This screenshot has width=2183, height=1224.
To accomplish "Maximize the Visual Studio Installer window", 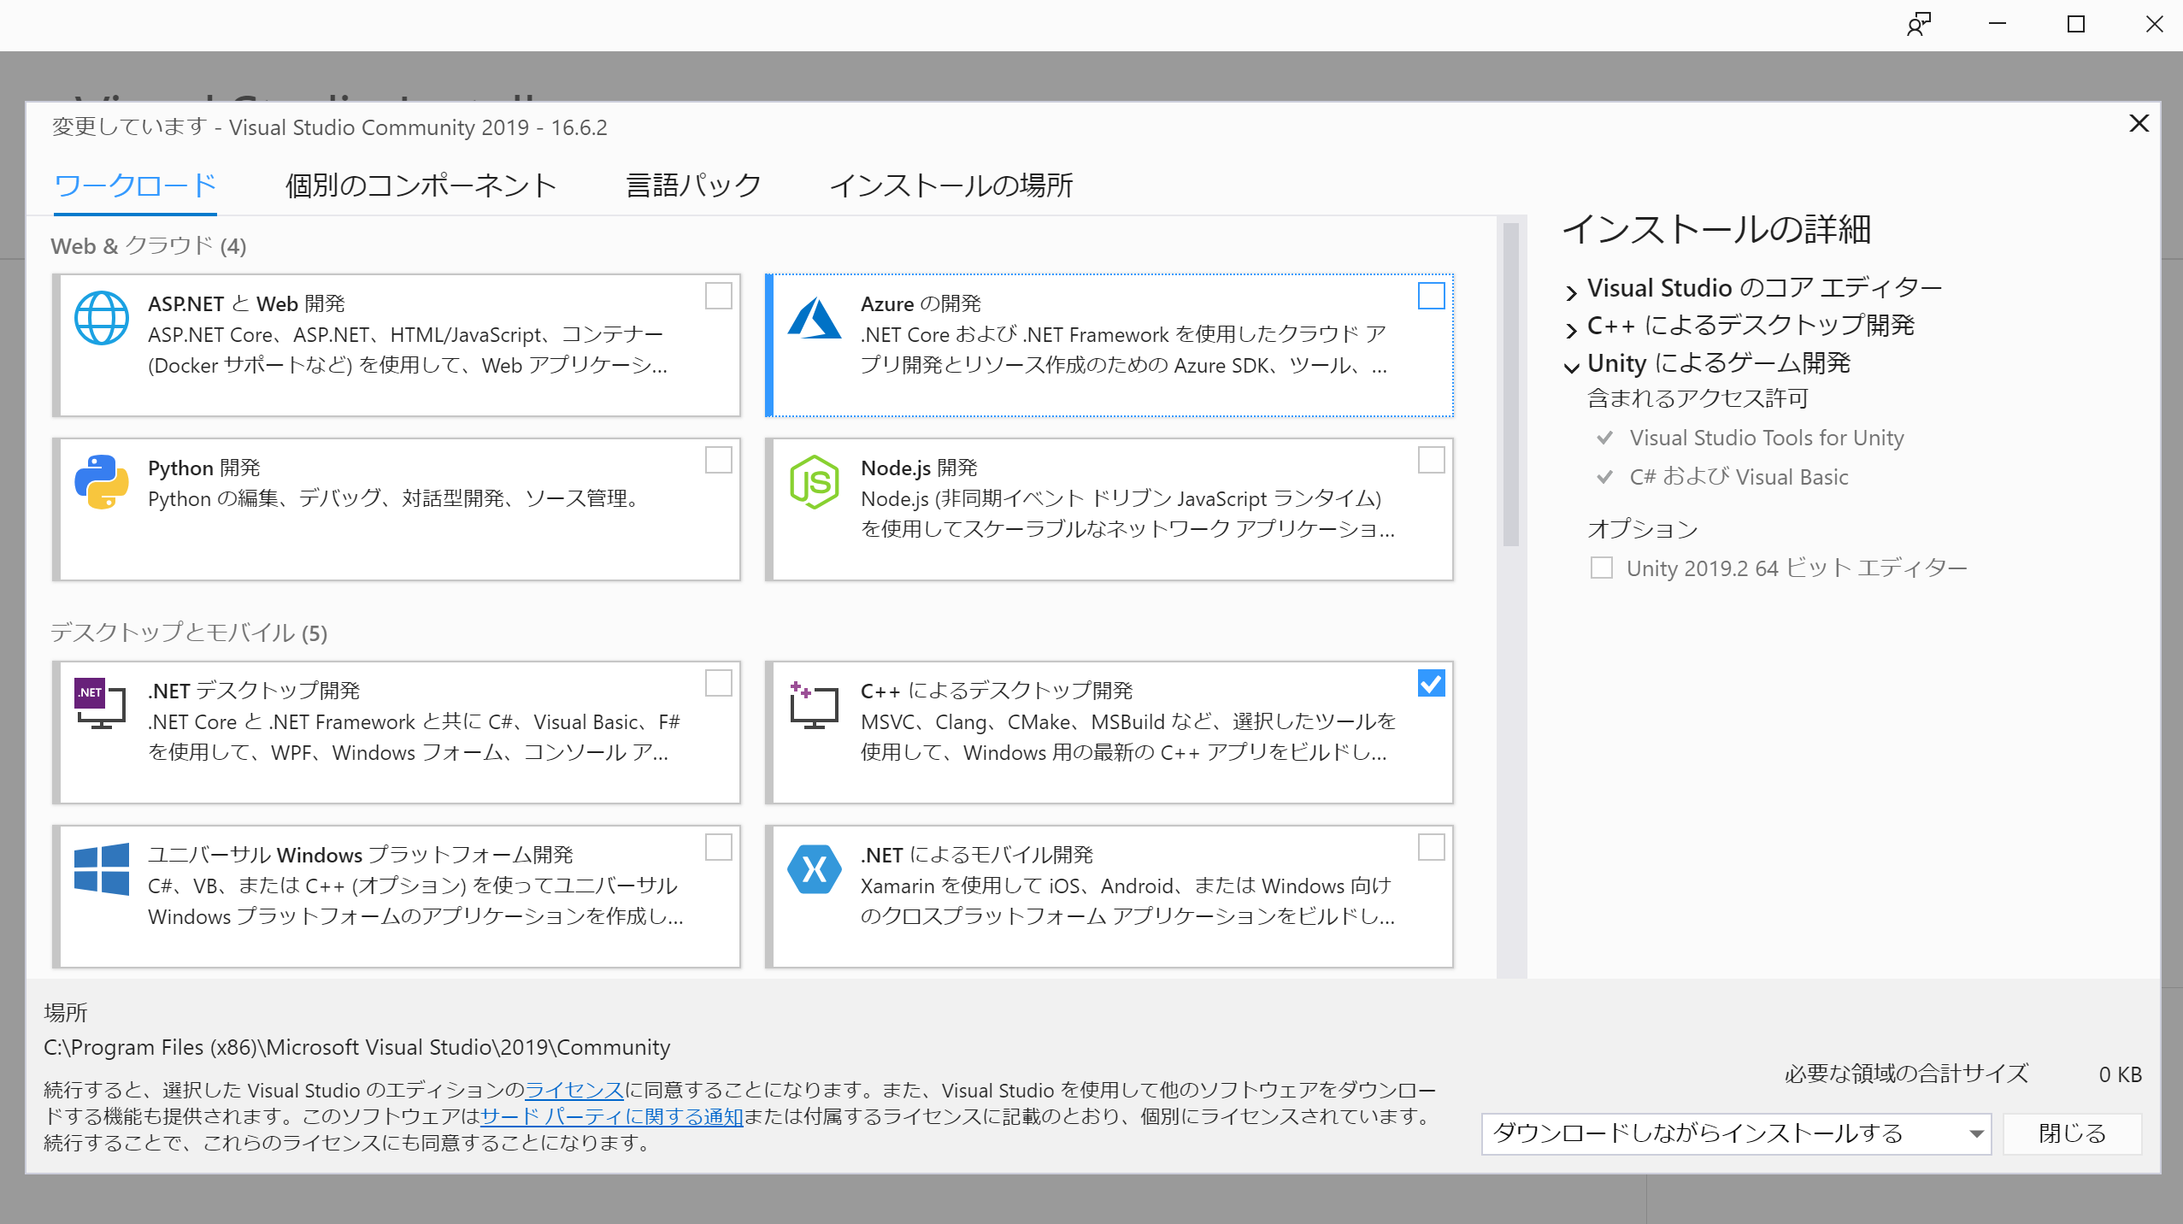I will 2076,24.
